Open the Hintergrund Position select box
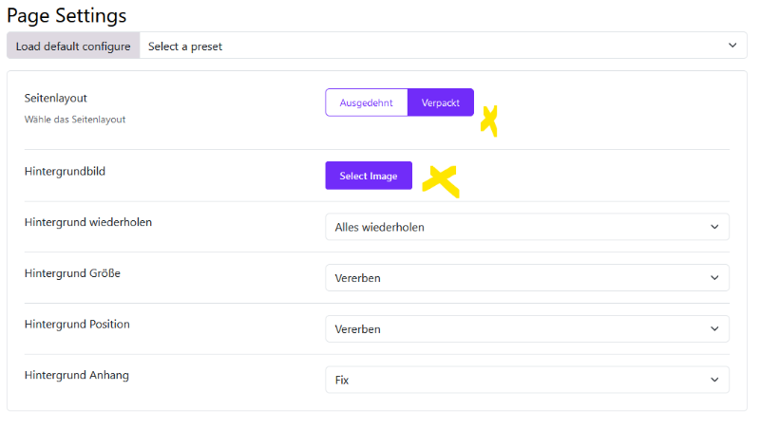 coord(527,328)
